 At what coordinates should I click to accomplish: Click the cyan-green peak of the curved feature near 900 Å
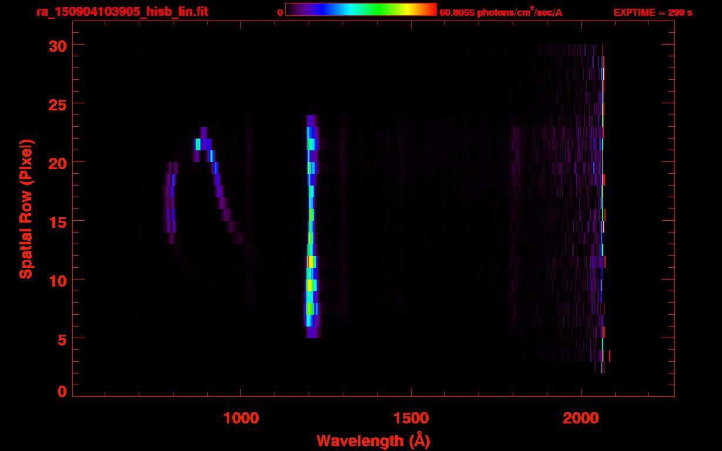(x=198, y=144)
